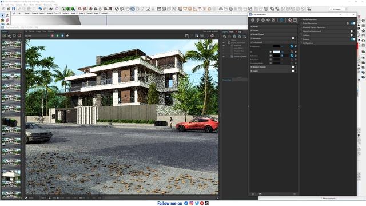Click Render with V-Ray teapot in Asset Editor

pyautogui.click(x=290, y=21)
